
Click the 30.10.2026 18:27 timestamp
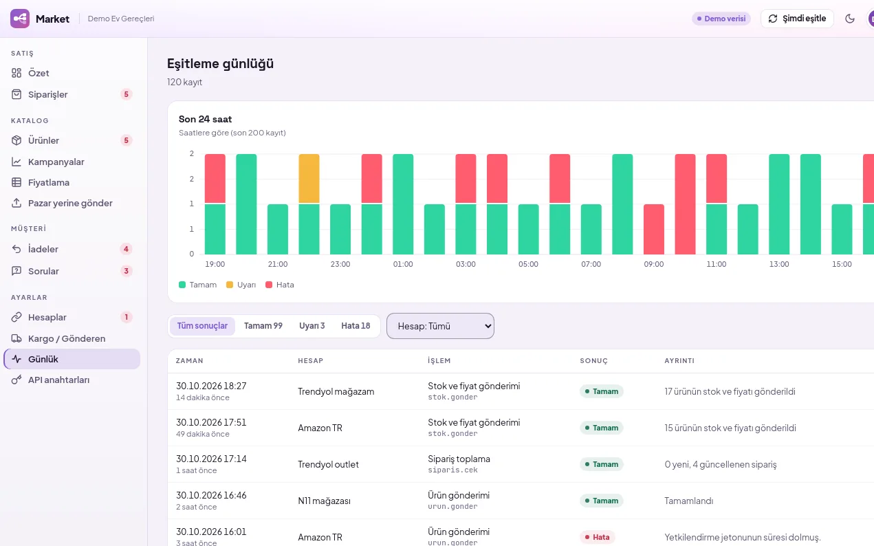tap(211, 386)
